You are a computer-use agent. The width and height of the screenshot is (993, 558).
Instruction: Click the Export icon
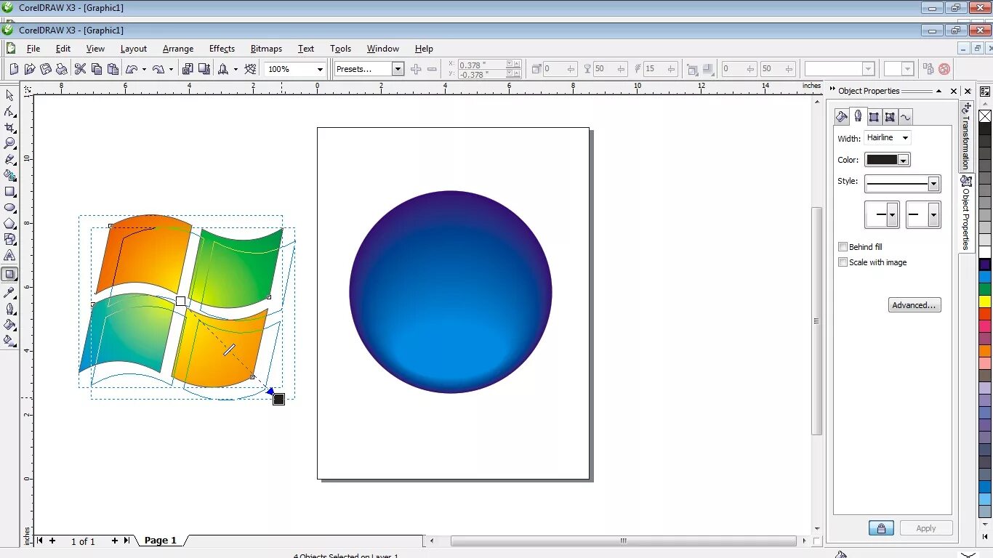(x=204, y=69)
